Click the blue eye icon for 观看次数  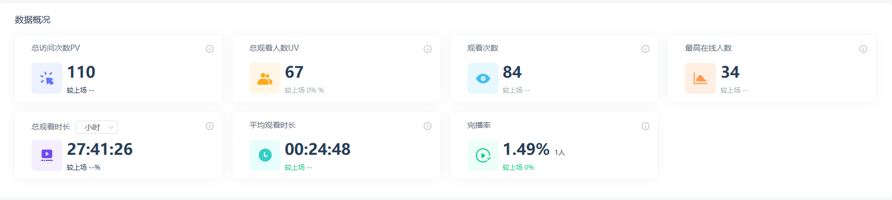pos(483,78)
